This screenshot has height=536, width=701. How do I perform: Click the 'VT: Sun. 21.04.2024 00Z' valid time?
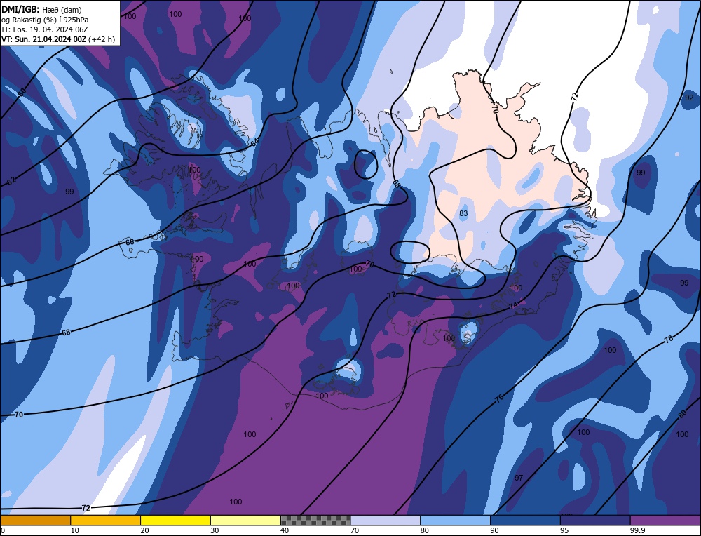[x=43, y=39]
